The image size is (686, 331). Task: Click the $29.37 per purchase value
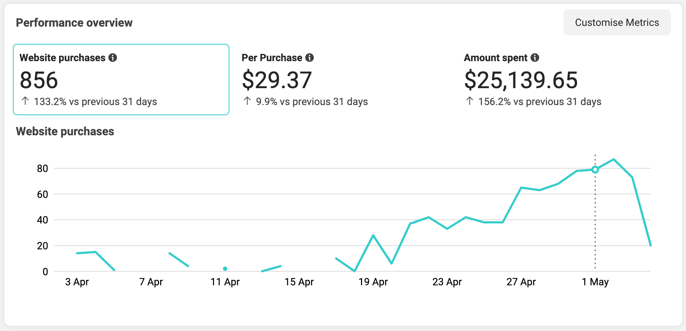[277, 80]
